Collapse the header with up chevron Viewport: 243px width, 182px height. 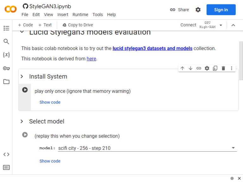tap(233, 25)
